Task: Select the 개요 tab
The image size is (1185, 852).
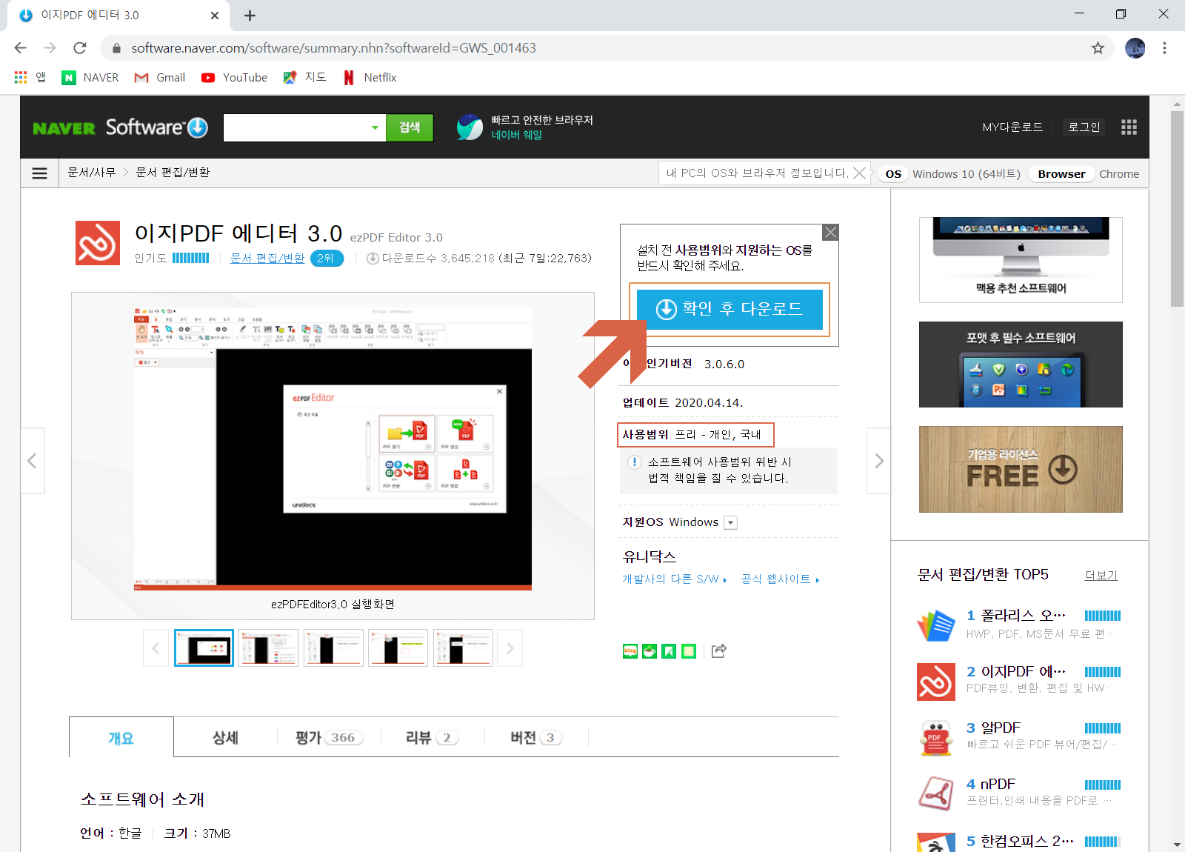Action: [x=121, y=737]
